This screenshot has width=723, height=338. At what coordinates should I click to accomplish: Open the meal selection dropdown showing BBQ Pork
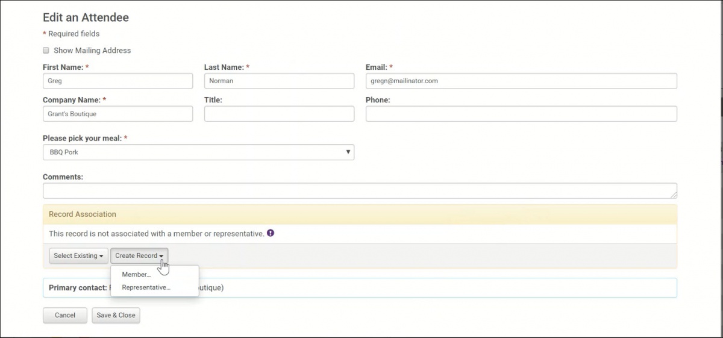click(198, 152)
